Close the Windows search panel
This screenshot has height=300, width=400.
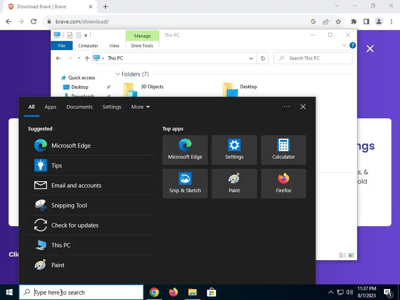[303, 107]
